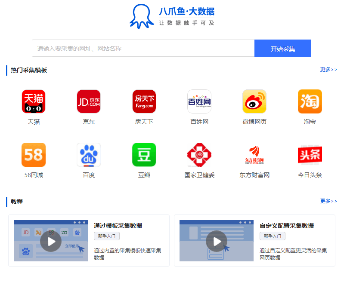
Task: Click the 微博网页 text label
Action: click(x=254, y=122)
